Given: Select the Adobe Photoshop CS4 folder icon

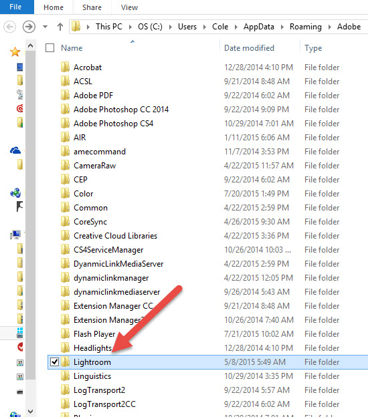Looking at the screenshot, I should point(65,123).
